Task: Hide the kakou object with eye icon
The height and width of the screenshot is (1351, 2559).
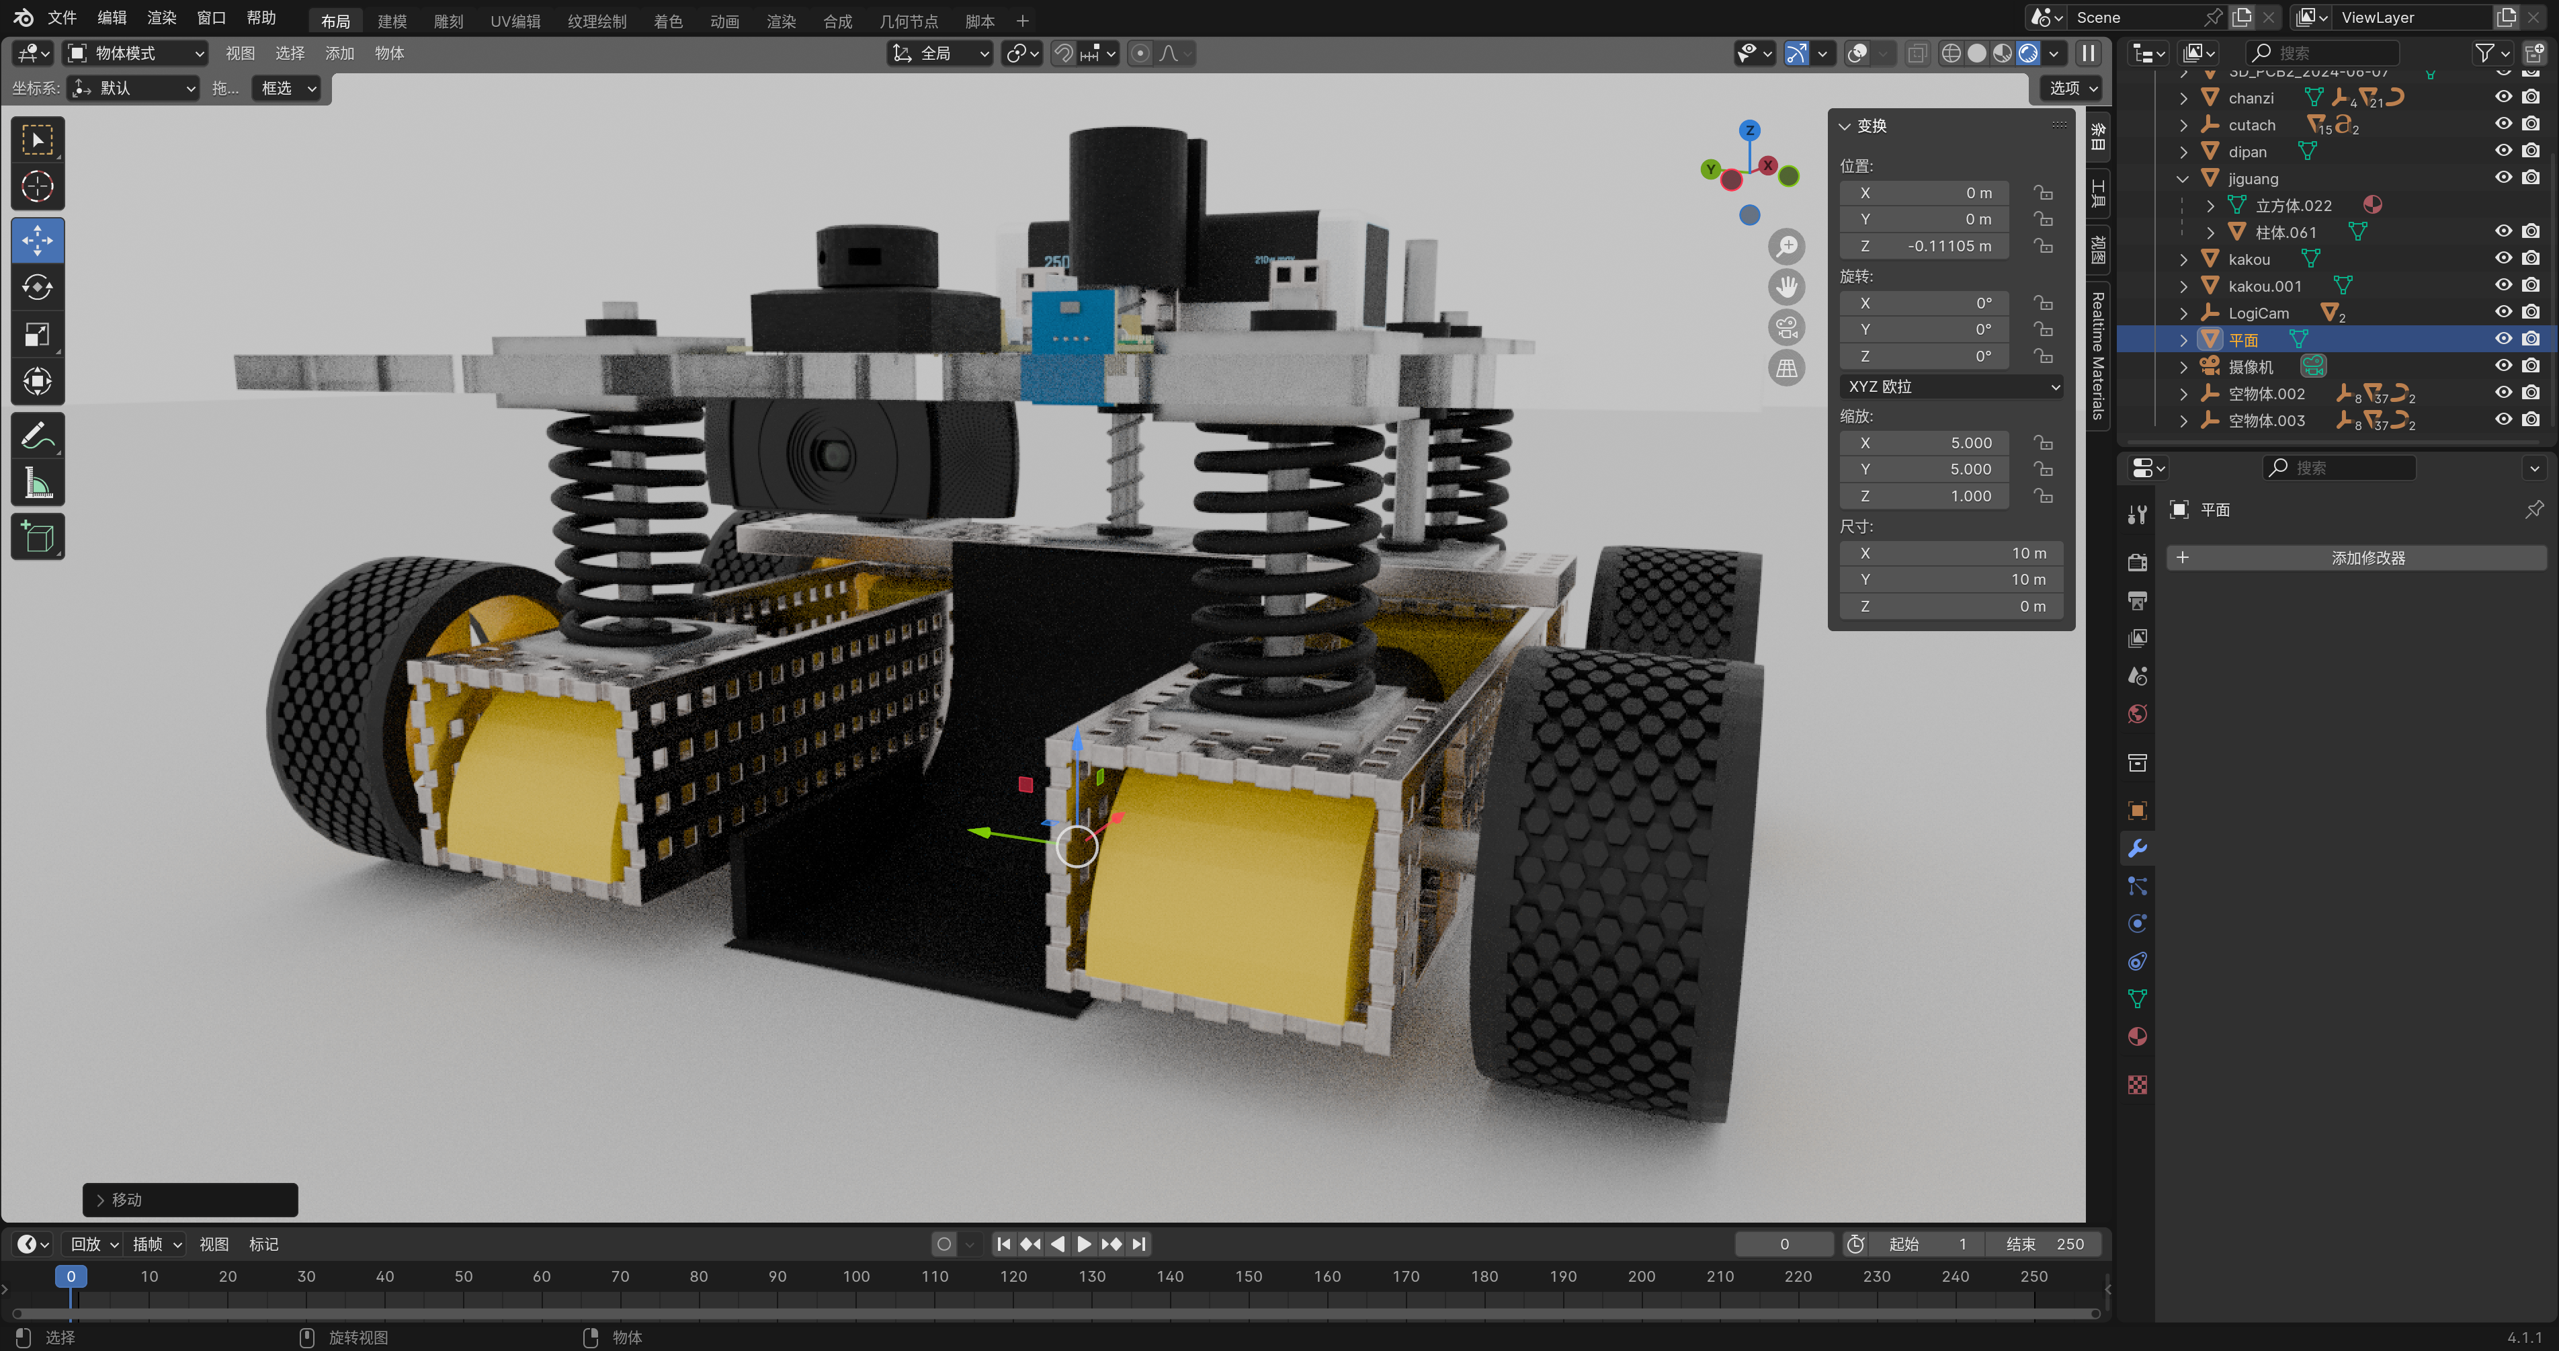Action: pyautogui.click(x=2503, y=258)
